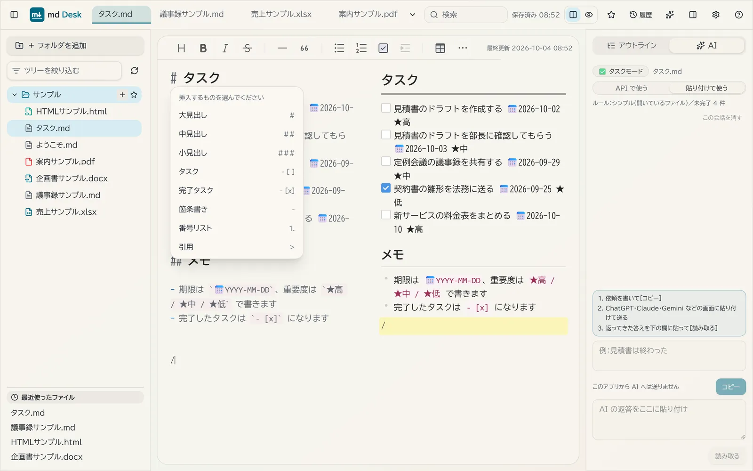Open the tabs overflow dropdown chevron
Viewport: 753px width, 471px height.
(413, 15)
